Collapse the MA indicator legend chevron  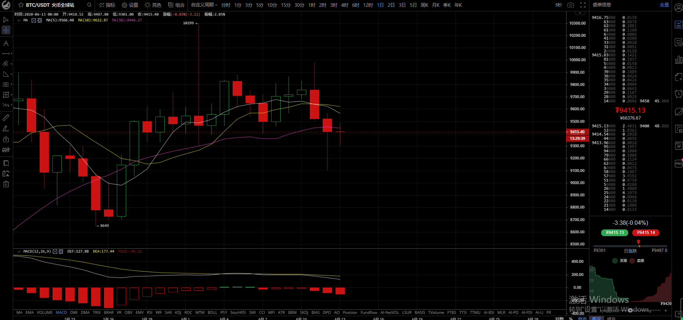19,20
